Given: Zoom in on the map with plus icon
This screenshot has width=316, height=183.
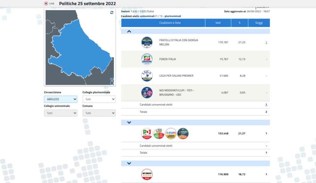Looking at the screenshot, I should (112, 79).
